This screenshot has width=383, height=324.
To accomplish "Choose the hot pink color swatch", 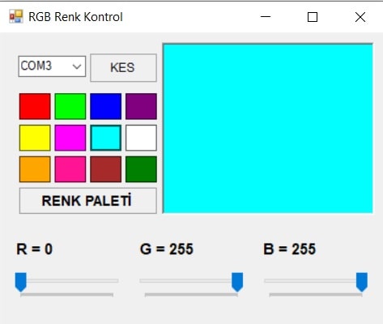I will click(70, 169).
